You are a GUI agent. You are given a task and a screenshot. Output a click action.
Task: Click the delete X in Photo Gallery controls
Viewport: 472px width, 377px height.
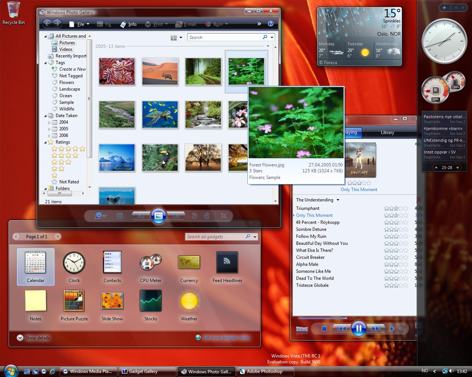(x=223, y=216)
